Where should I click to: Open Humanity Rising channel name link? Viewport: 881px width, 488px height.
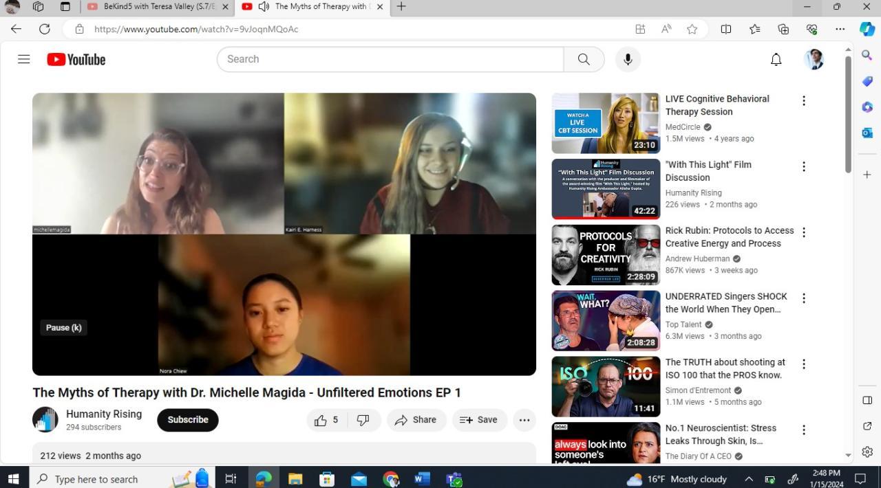104,414
